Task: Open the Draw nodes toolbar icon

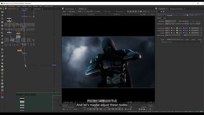Action: pos(2,15)
